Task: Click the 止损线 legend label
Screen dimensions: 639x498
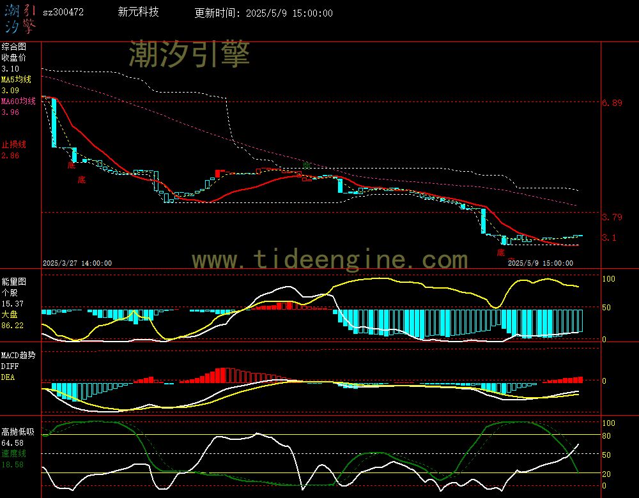Action: tap(13, 144)
